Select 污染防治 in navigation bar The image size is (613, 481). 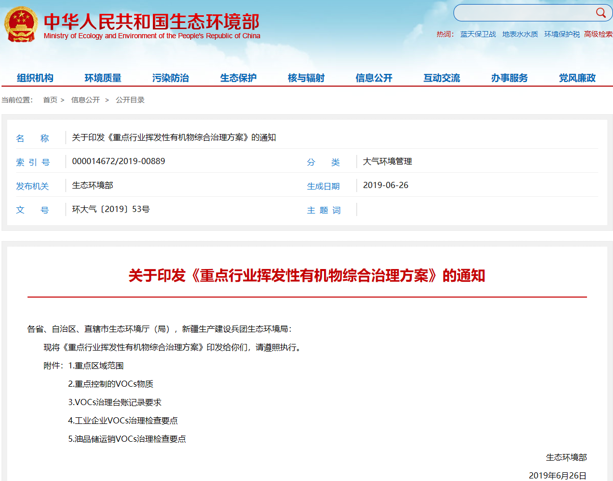pyautogui.click(x=171, y=78)
